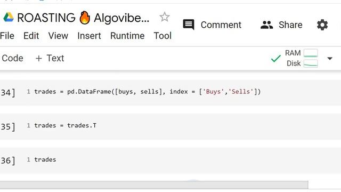Open the Edit menu
The width and height of the screenshot is (341, 192).
click(x=31, y=36)
